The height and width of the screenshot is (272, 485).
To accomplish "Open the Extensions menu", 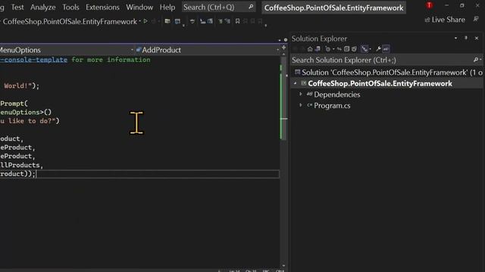I will tap(102, 7).
